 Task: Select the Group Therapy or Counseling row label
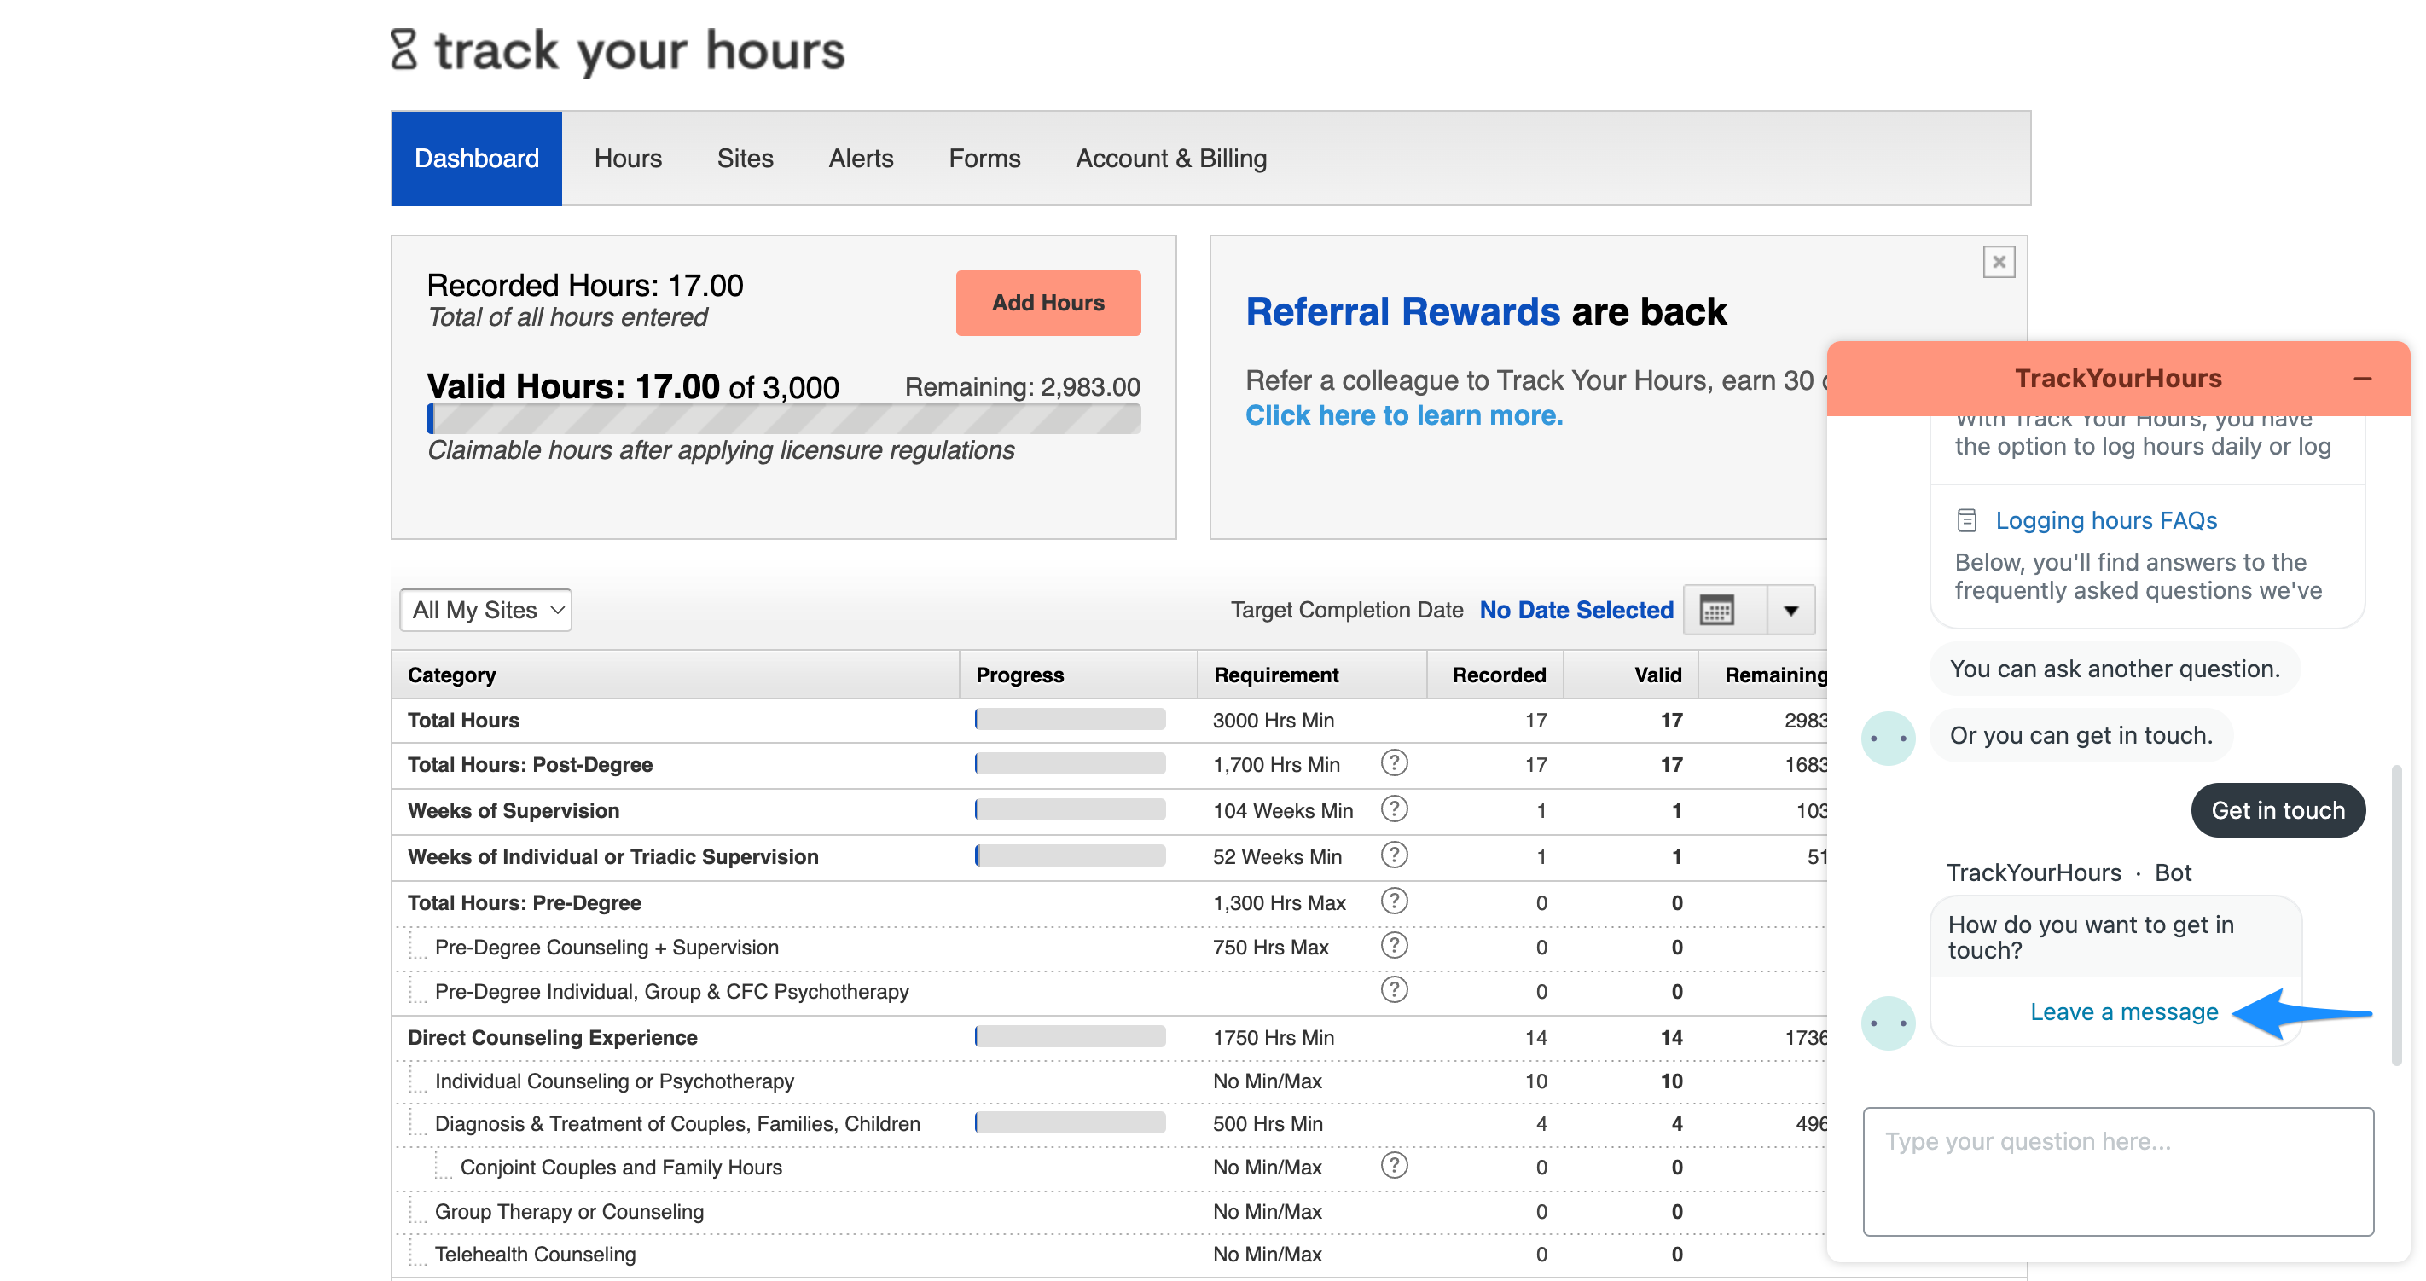(569, 1212)
